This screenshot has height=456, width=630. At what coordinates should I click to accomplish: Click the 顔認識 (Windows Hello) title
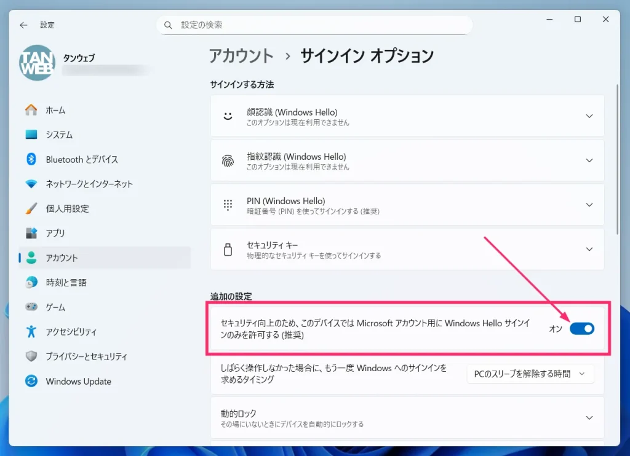click(x=292, y=112)
